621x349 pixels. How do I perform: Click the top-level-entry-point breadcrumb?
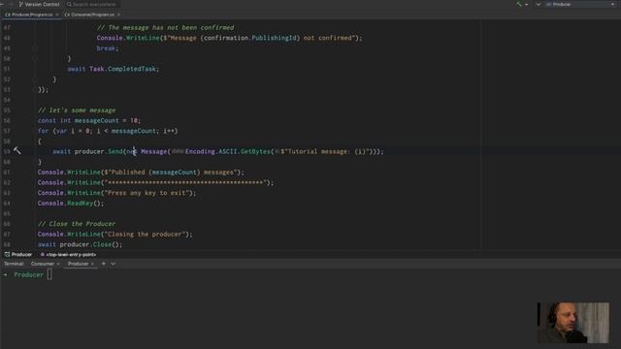[x=69, y=254]
